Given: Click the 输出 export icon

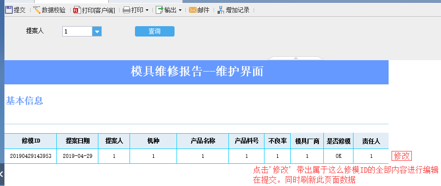Looking at the screenshot, I should 160,10.
